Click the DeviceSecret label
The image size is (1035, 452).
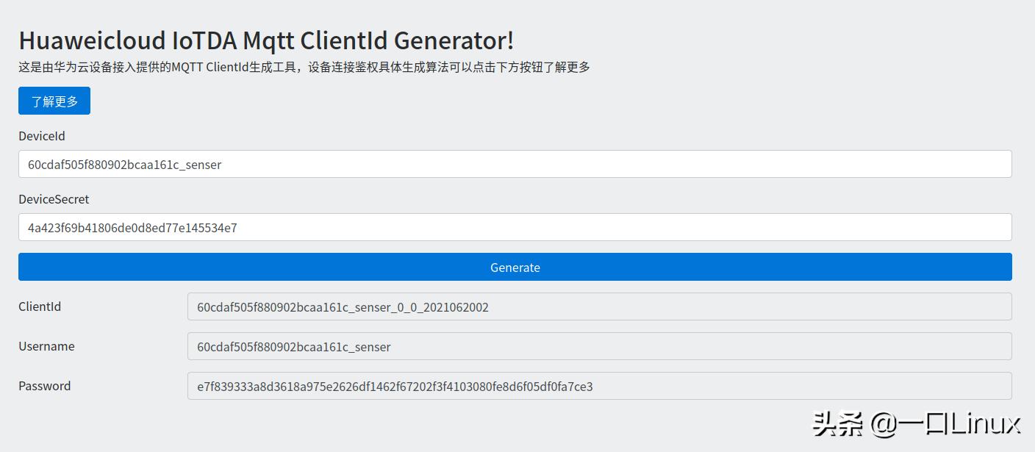click(x=54, y=199)
